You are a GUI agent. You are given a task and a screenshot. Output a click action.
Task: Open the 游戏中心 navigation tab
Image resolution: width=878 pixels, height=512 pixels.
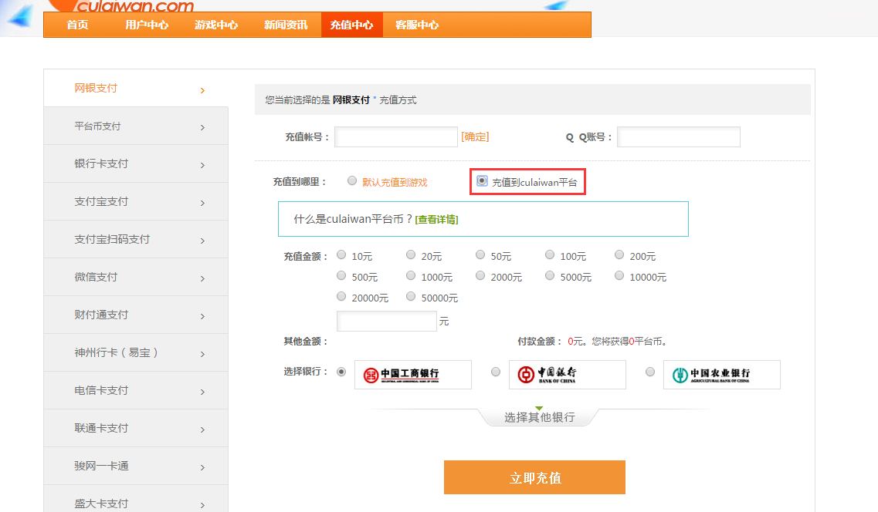tap(216, 25)
